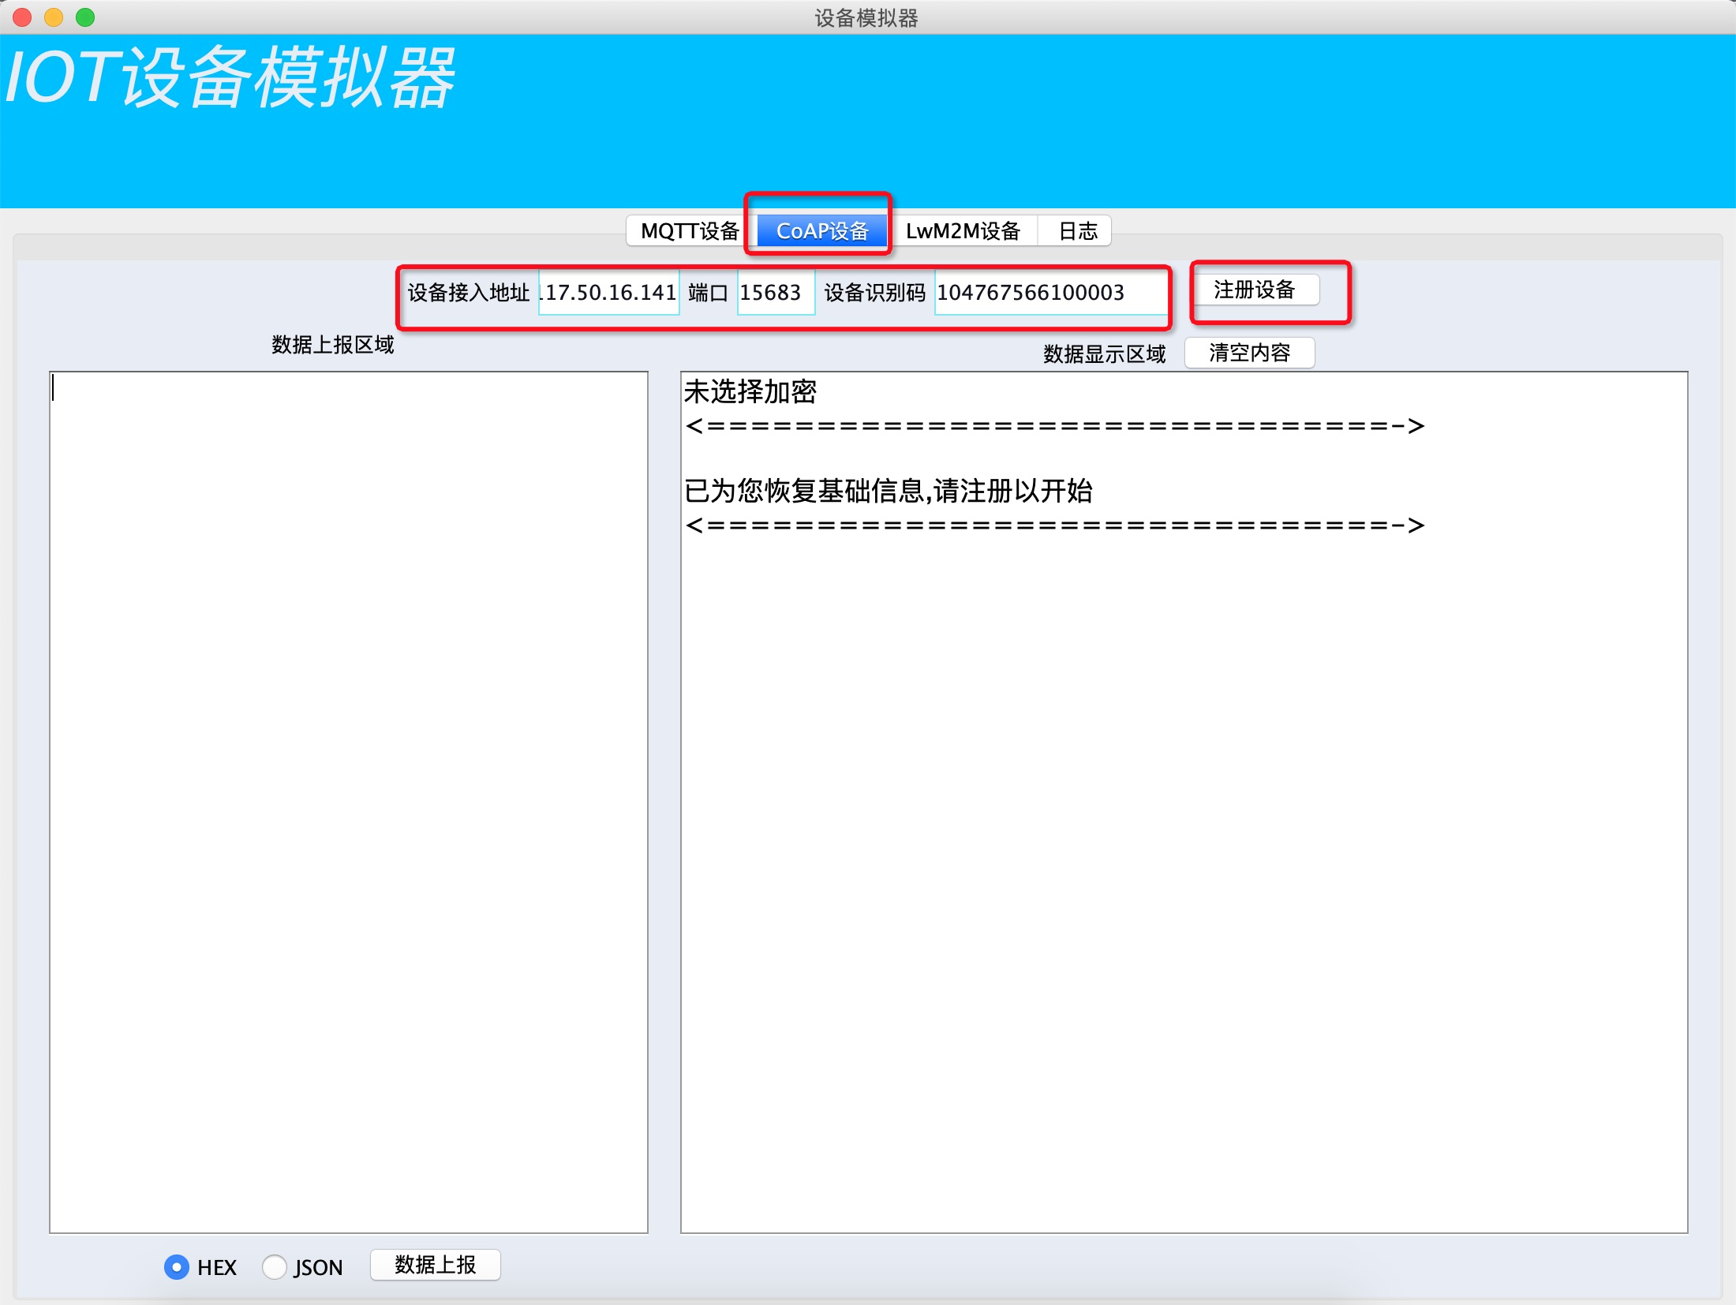Click the 设备模拟器 window title bar

pyautogui.click(x=866, y=17)
